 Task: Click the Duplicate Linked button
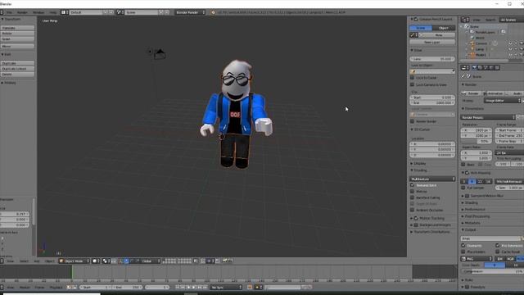[x=17, y=69]
